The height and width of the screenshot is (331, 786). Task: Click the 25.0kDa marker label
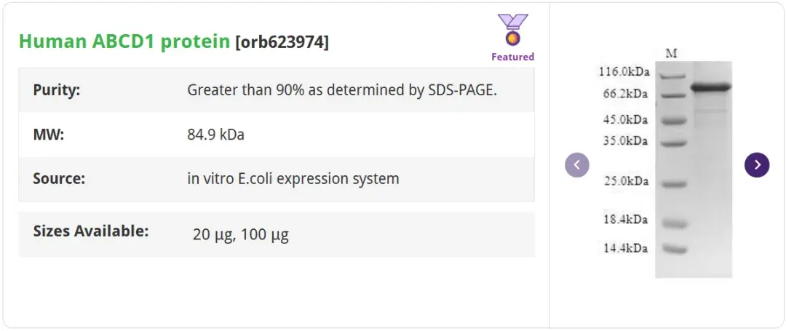(x=625, y=181)
